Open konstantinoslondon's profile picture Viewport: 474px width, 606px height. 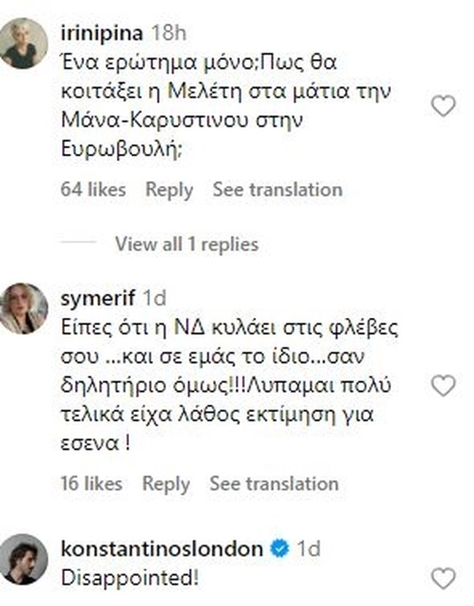(x=23, y=559)
